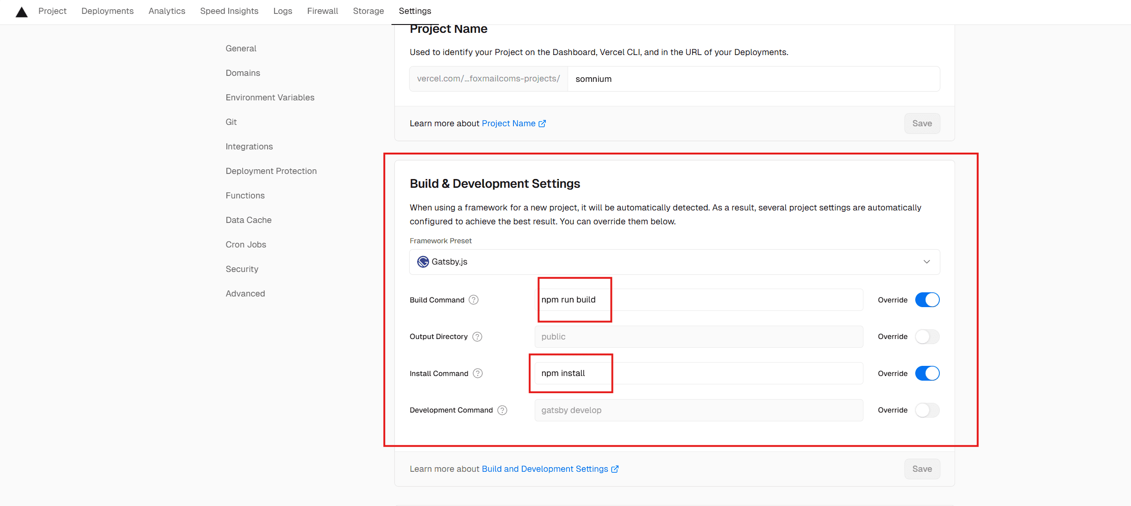The width and height of the screenshot is (1131, 506).
Task: Open the Output Directory help icon
Action: point(477,337)
